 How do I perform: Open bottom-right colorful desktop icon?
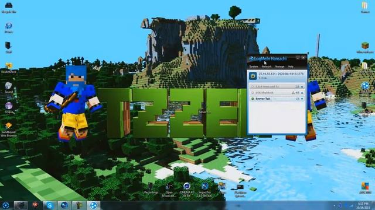[x=365, y=188]
